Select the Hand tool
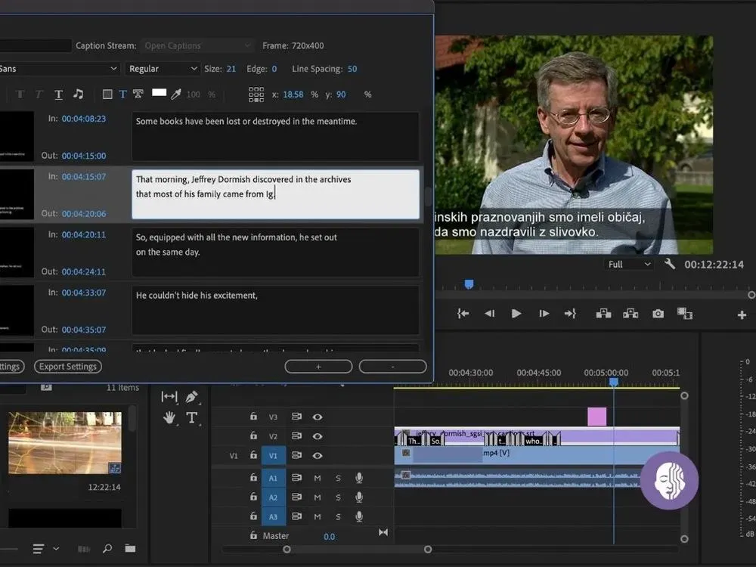 [x=169, y=417]
